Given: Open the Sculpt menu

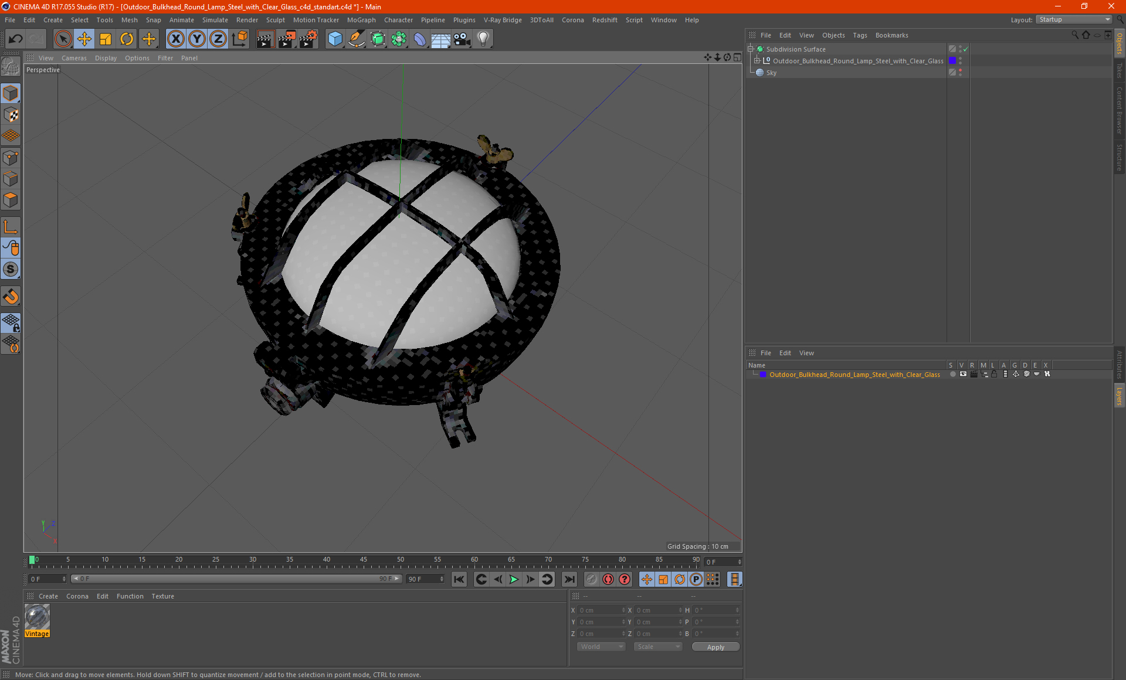Looking at the screenshot, I should pyautogui.click(x=275, y=20).
